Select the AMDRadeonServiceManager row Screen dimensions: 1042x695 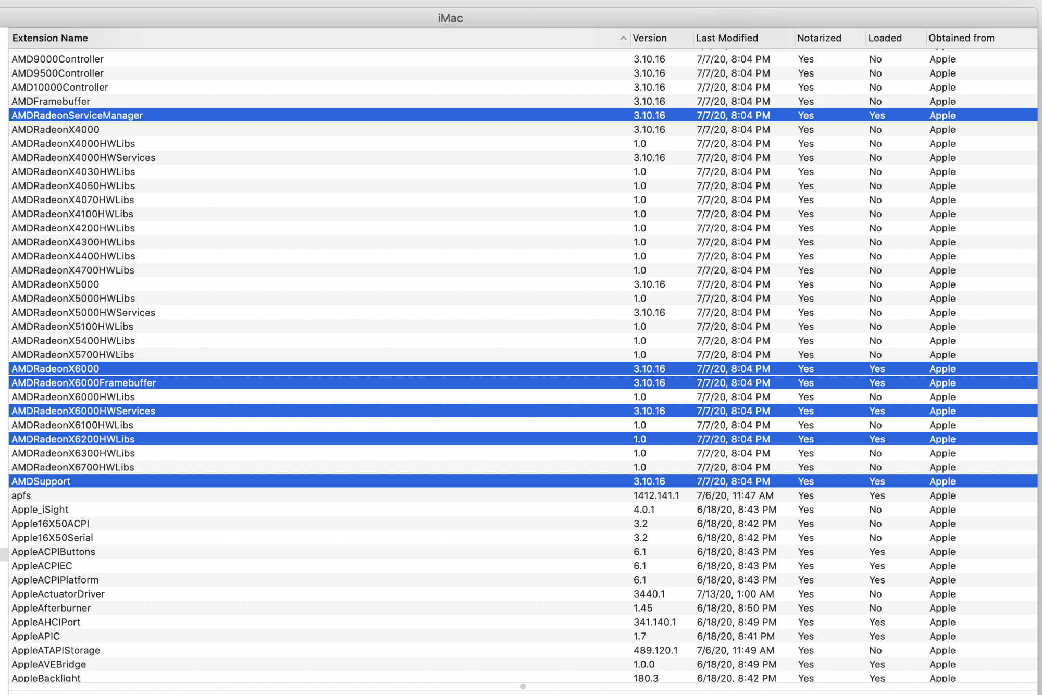pos(77,115)
